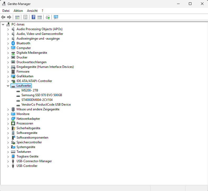Expand the Netzwerkadapter category
Screen dimensions: 208x191
(x=8, y=119)
